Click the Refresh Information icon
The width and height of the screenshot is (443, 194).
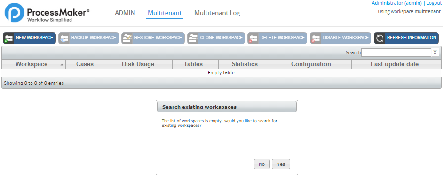[x=380, y=39]
